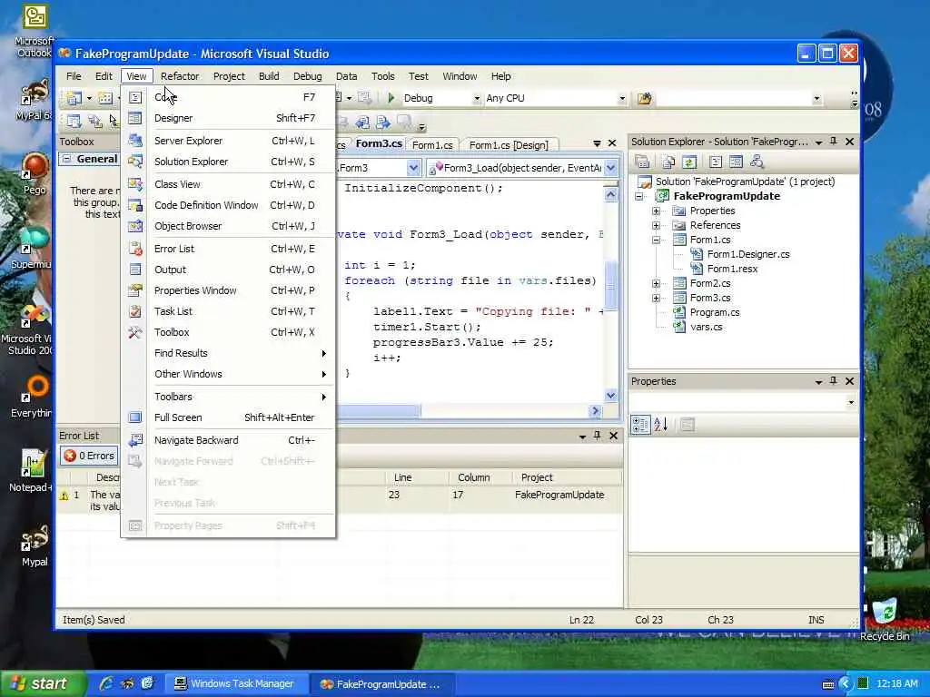The image size is (930, 697).
Task: Switch to the Form3.cs tab
Action: 379,144
